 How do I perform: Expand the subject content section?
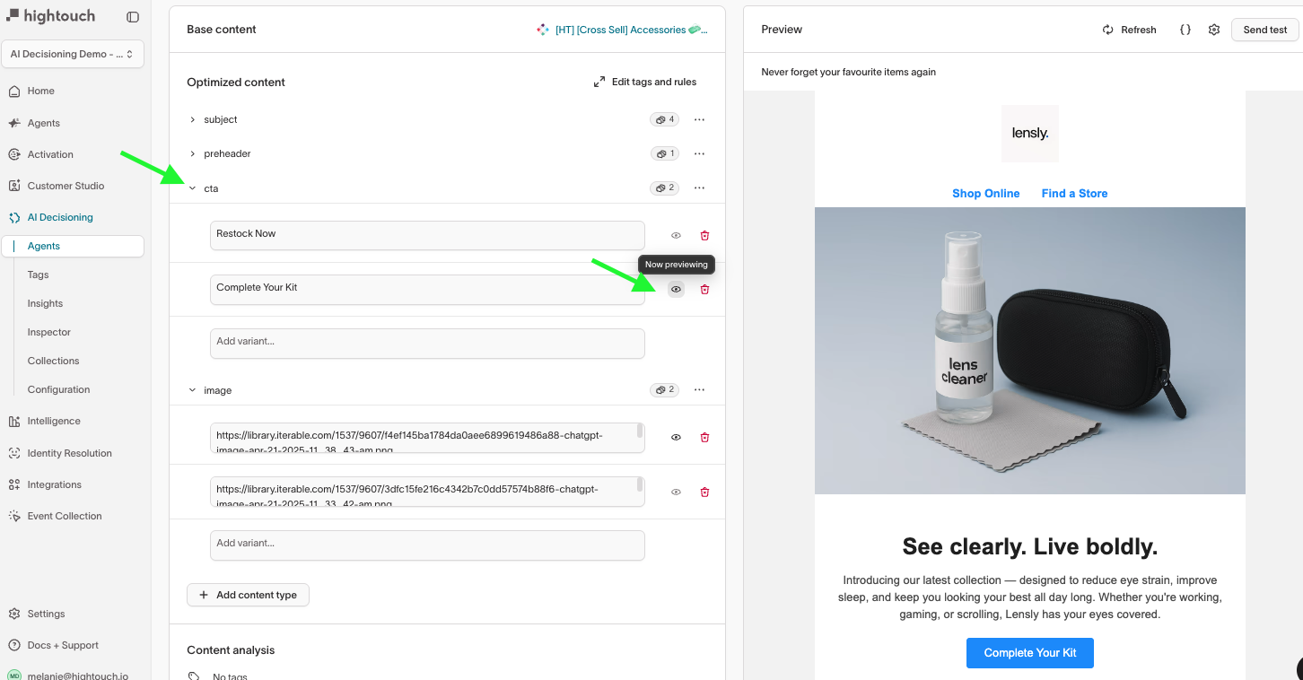(192, 119)
